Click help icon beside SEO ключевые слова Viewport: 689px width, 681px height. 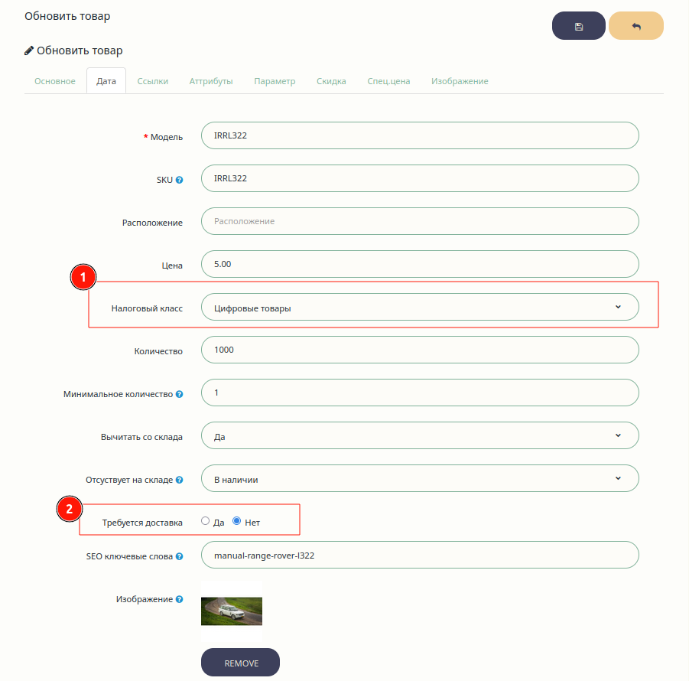[179, 556]
